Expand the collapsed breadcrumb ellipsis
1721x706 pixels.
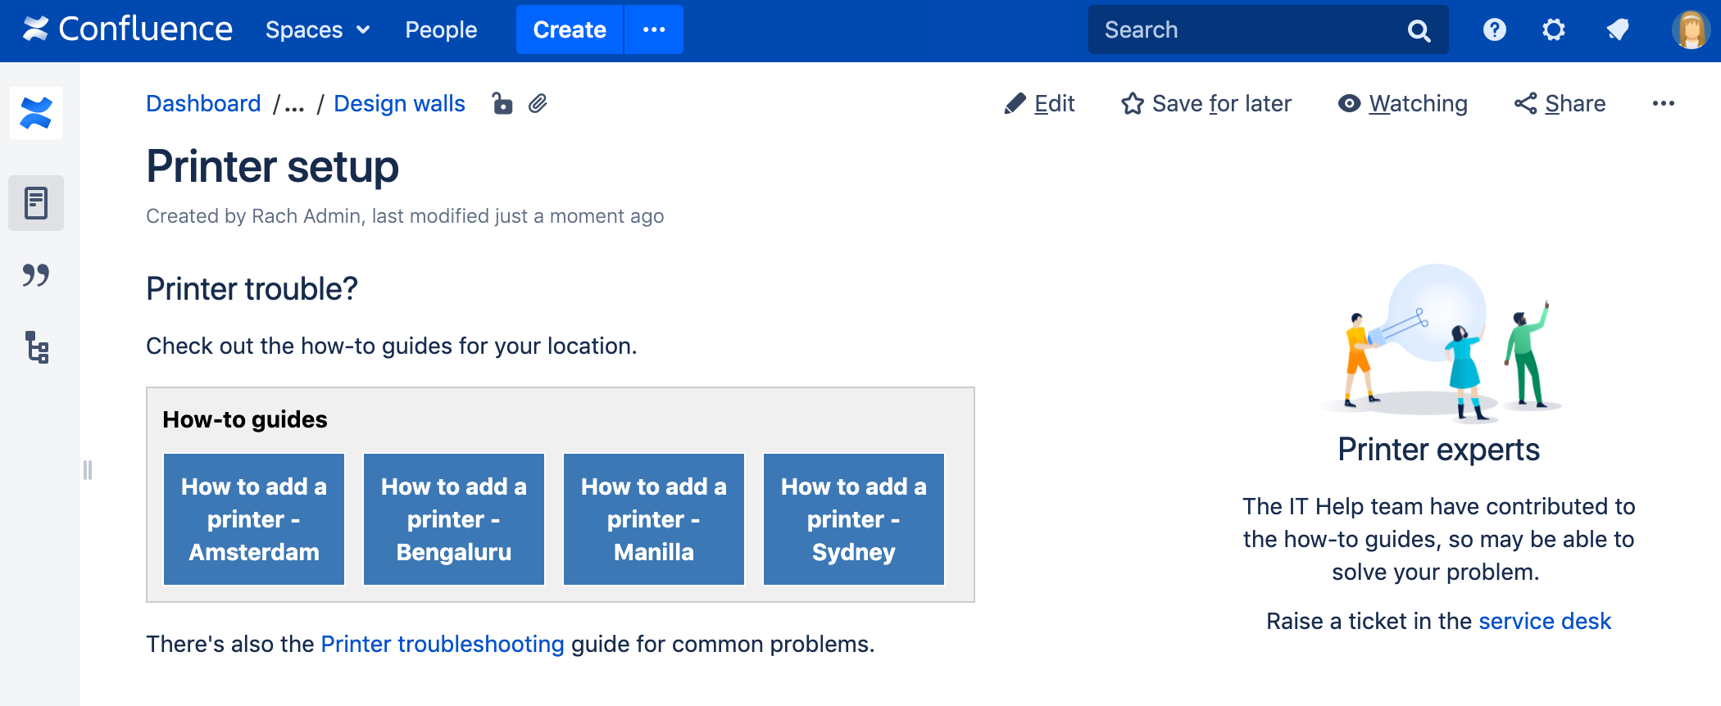(294, 104)
